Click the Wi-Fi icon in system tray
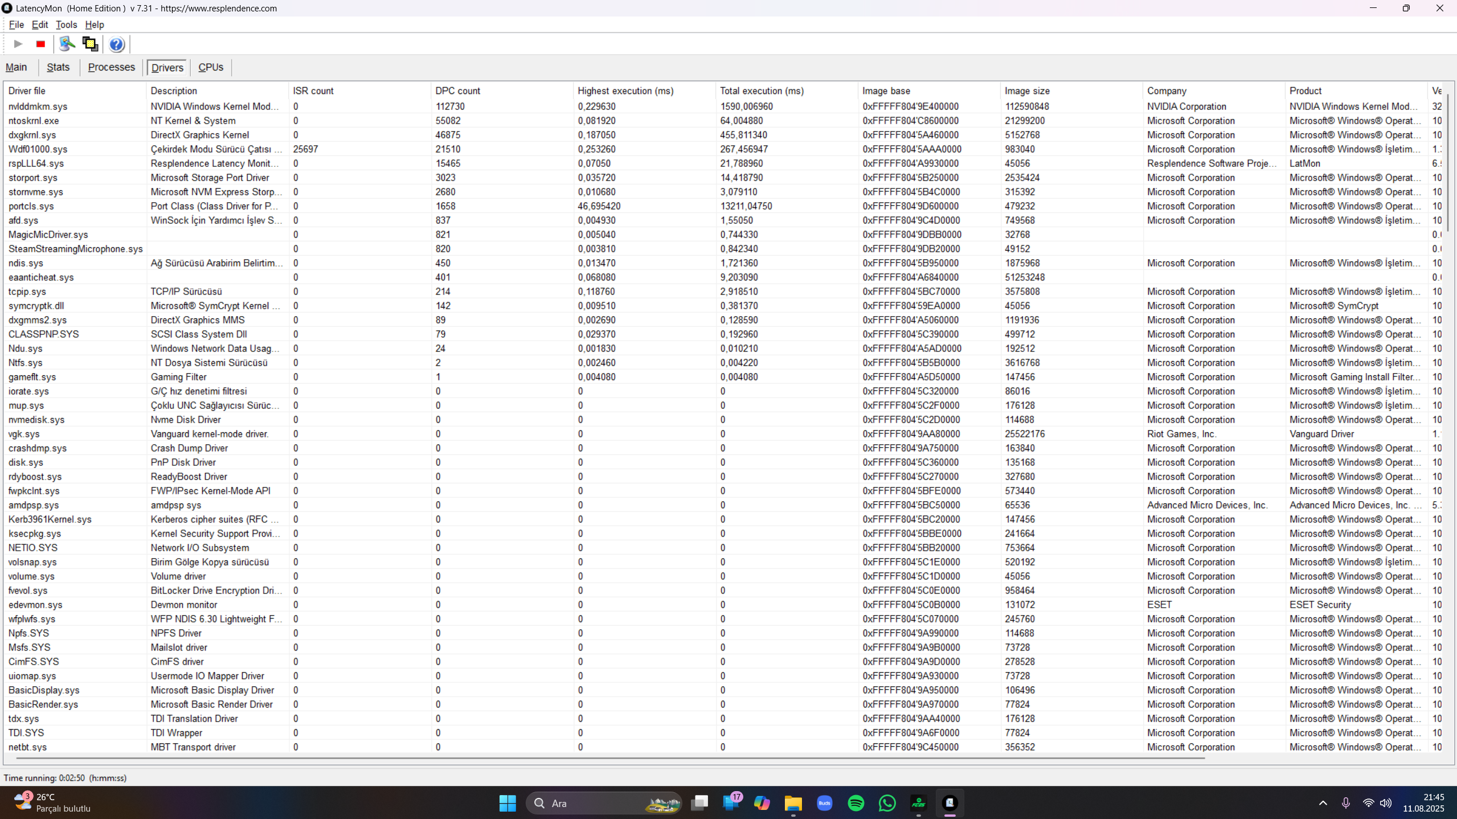 tap(1368, 803)
